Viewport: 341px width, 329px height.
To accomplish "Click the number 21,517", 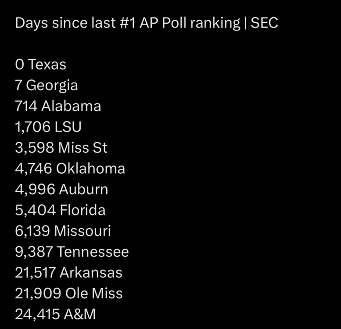I will (x=35, y=272).
